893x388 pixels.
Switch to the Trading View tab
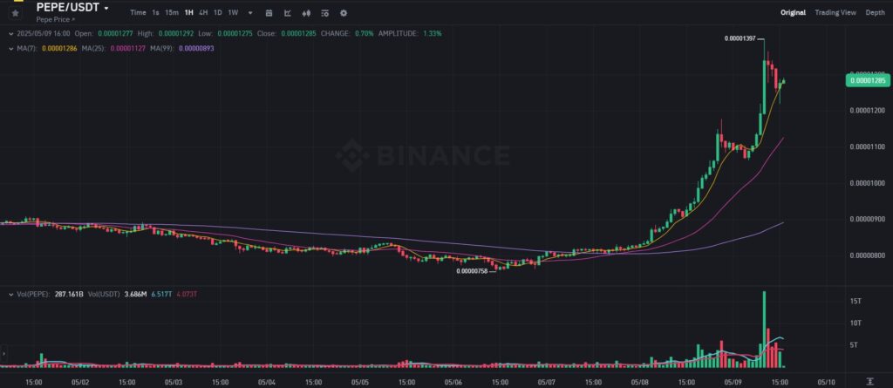pos(835,13)
